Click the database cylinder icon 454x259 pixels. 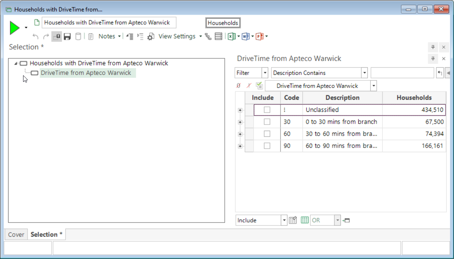78,37
